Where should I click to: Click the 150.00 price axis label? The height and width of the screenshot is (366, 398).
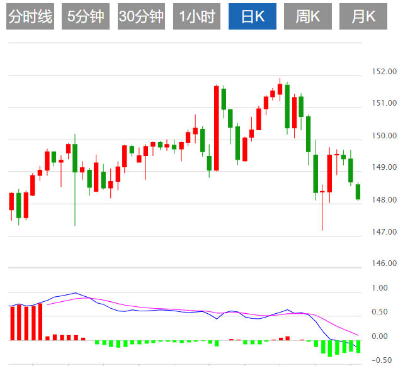(384, 136)
